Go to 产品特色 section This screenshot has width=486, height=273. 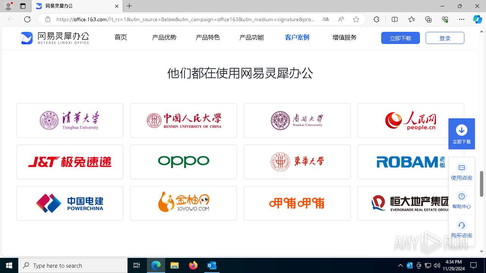click(x=208, y=38)
